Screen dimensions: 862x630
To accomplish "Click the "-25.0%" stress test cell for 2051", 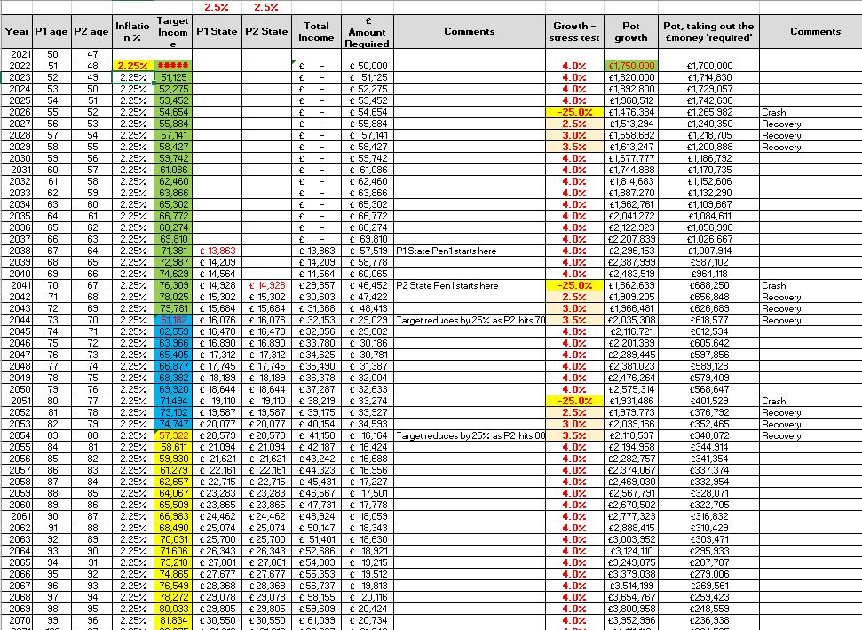I will coord(574,401).
